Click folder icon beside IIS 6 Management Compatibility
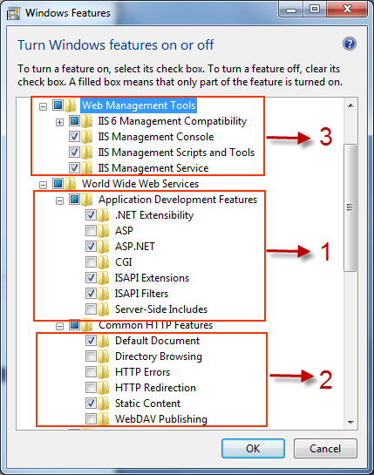This screenshot has width=374, height=475. click(86, 121)
